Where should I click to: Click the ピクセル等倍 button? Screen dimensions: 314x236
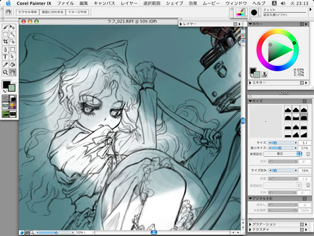click(28, 12)
